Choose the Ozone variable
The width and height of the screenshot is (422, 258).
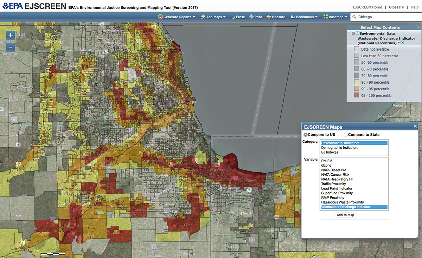click(x=354, y=165)
